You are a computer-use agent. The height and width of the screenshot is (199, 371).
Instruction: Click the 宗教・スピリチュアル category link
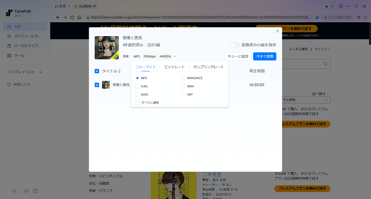[106, 176]
